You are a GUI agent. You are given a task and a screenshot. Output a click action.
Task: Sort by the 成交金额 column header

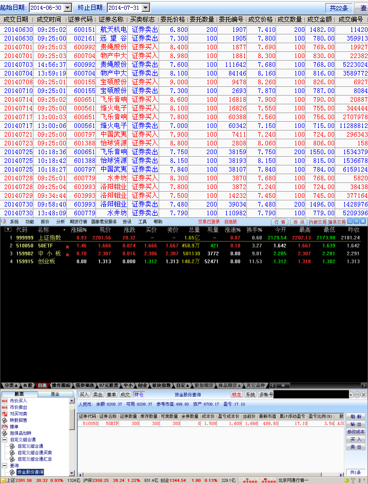tap(319, 20)
